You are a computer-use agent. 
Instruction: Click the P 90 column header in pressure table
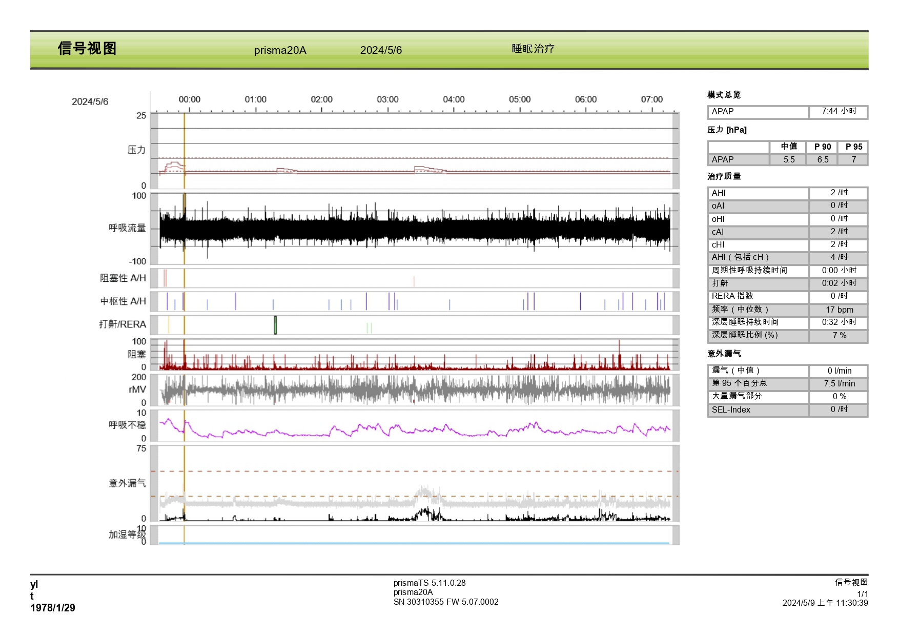coord(822,147)
